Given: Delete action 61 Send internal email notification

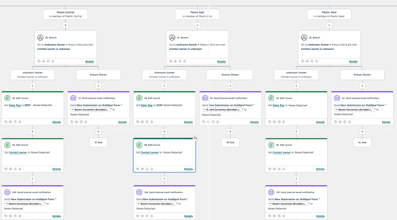Looking at the screenshot, I should tap(350, 122).
